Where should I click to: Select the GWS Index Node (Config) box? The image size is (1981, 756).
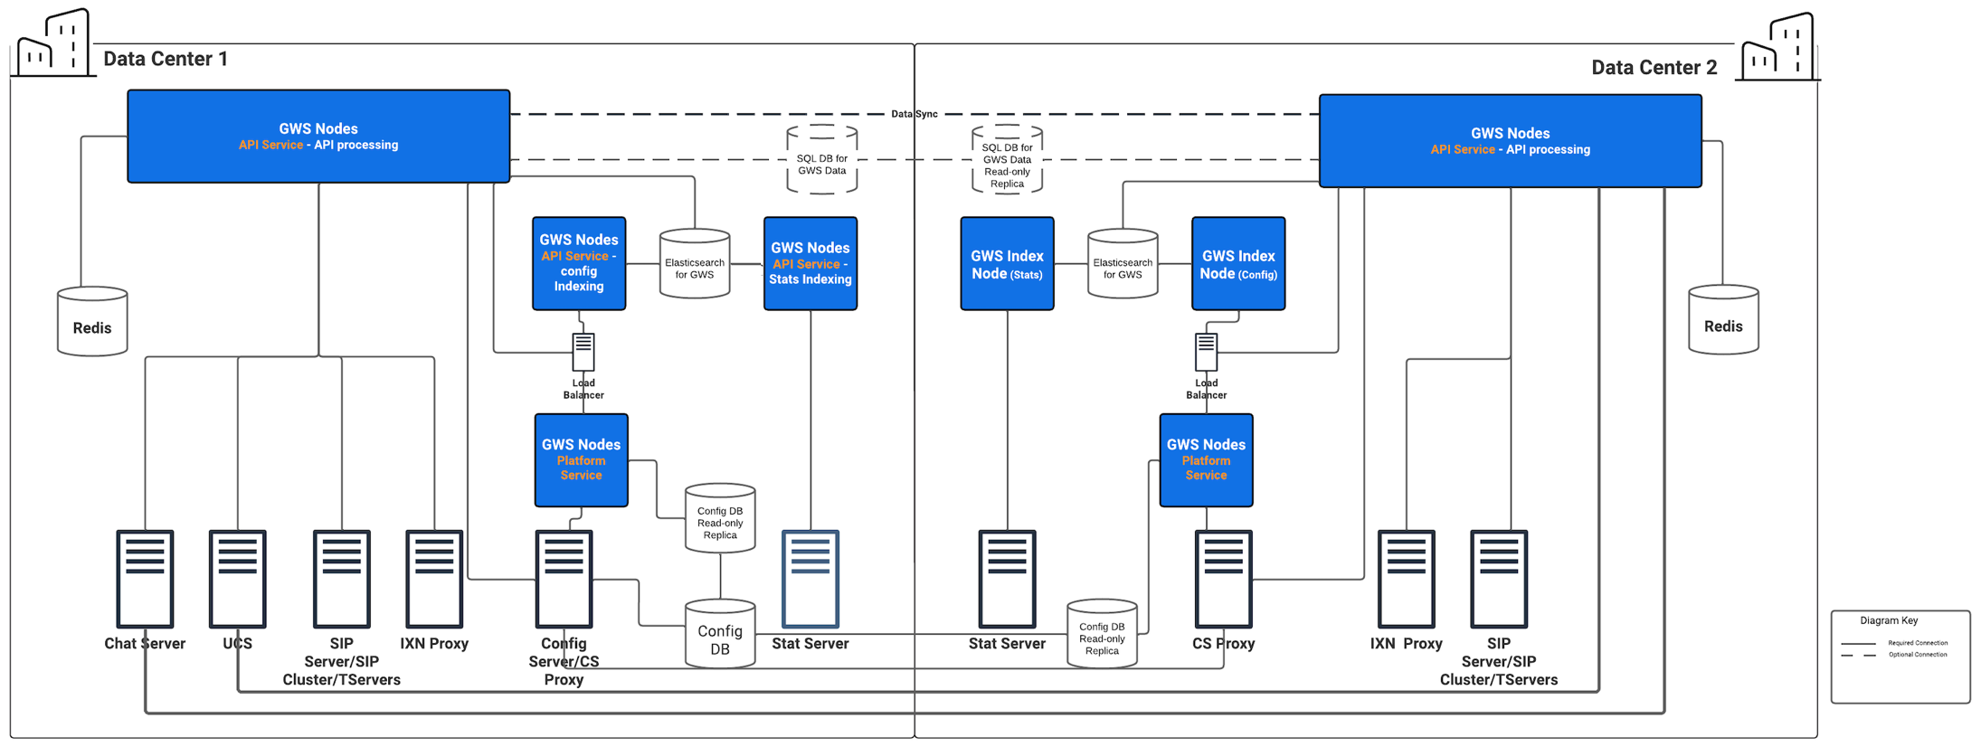pyautogui.click(x=1238, y=263)
